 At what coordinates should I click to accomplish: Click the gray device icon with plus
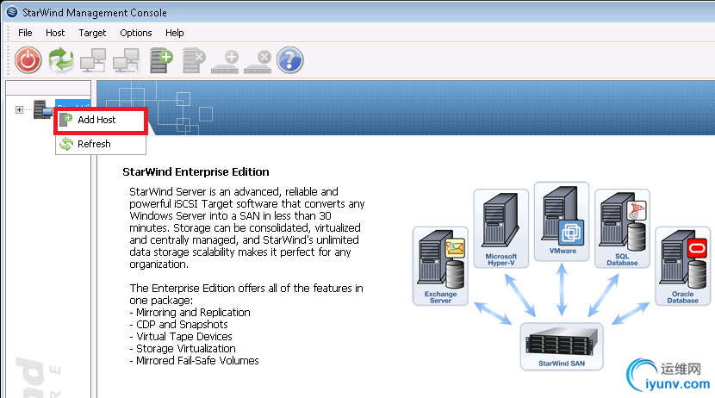[x=225, y=62]
